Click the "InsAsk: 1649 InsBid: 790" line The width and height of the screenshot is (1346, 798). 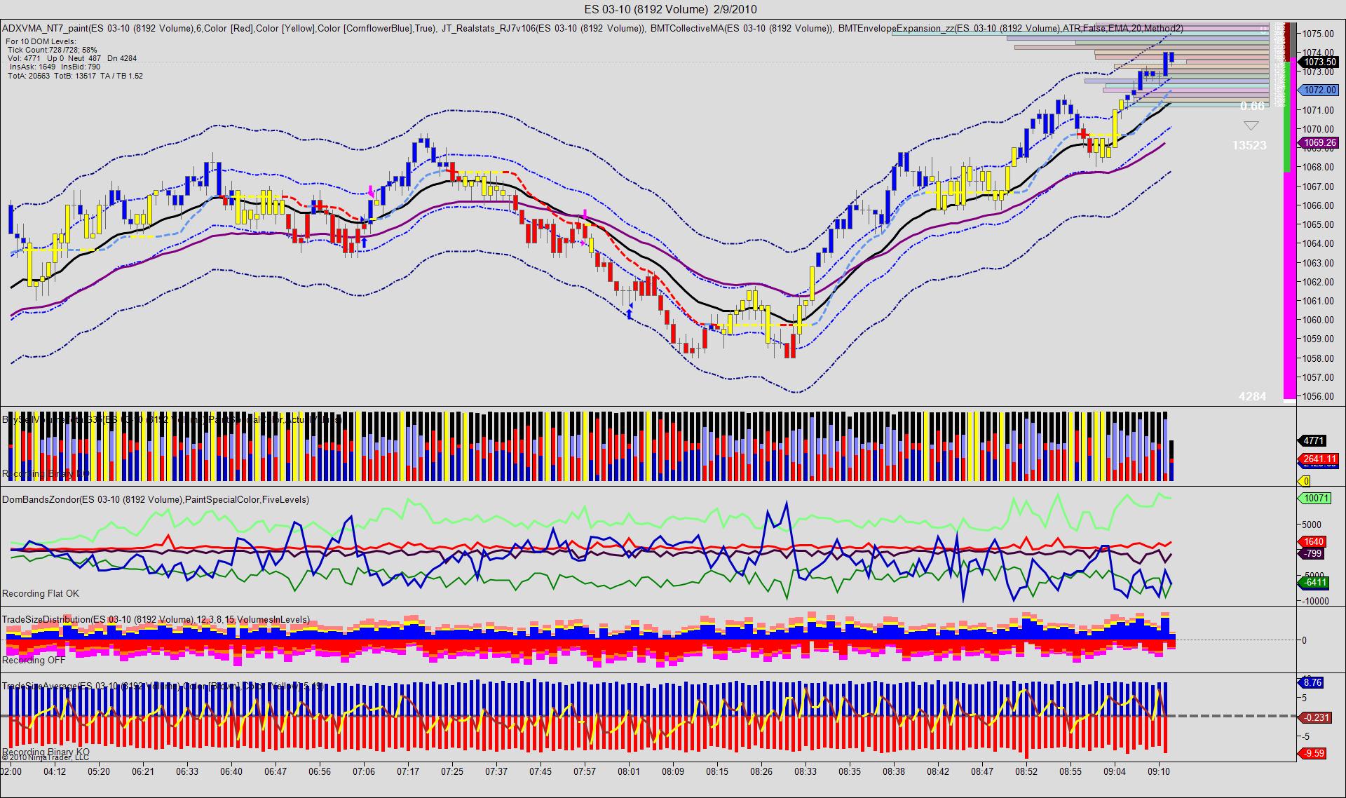(55, 67)
